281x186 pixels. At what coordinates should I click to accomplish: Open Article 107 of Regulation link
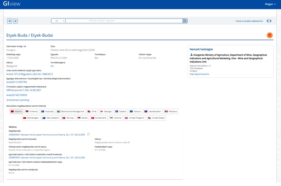(x=29, y=74)
